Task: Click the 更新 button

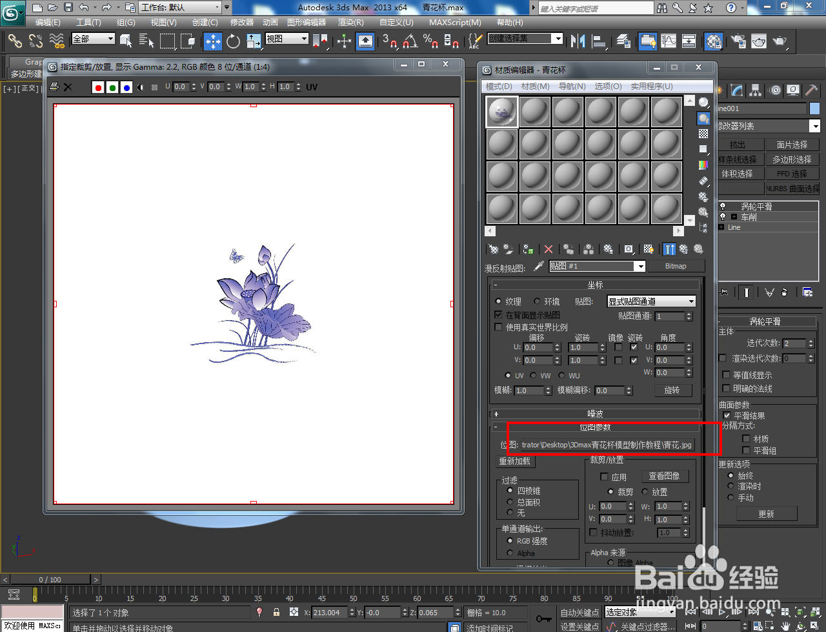Action: 766,514
